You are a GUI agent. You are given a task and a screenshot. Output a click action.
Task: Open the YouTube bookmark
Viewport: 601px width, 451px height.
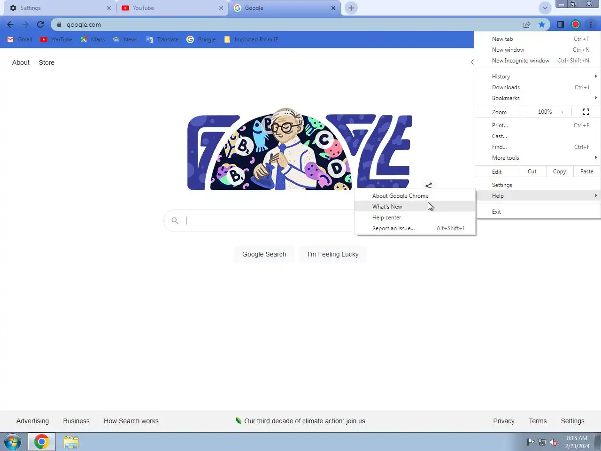[56, 39]
